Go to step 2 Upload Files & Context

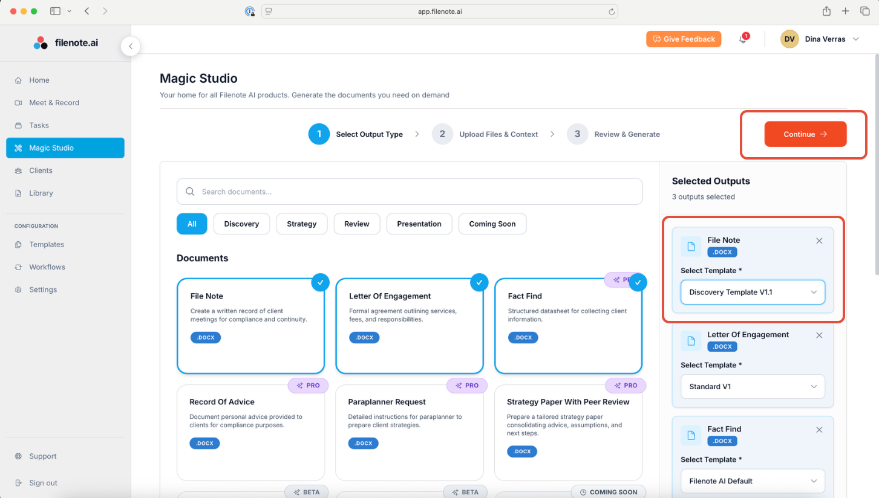pos(485,134)
